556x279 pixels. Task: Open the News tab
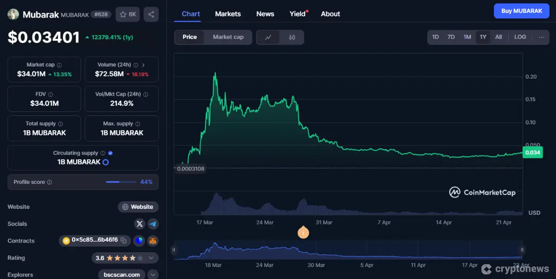pos(265,14)
